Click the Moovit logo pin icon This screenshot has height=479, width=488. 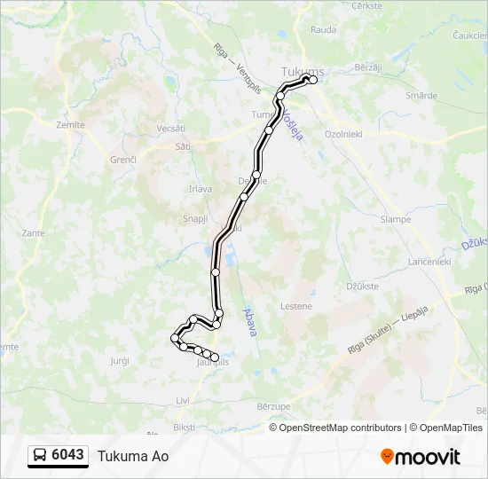click(387, 457)
